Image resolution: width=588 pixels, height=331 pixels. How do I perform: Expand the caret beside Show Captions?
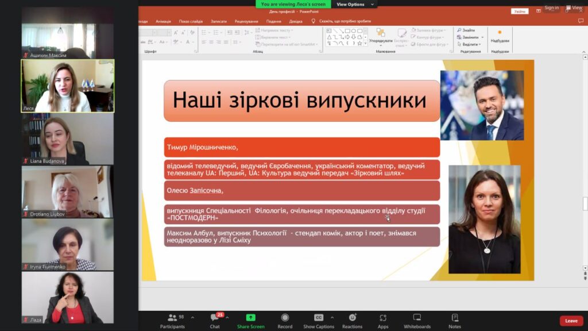[332, 317]
